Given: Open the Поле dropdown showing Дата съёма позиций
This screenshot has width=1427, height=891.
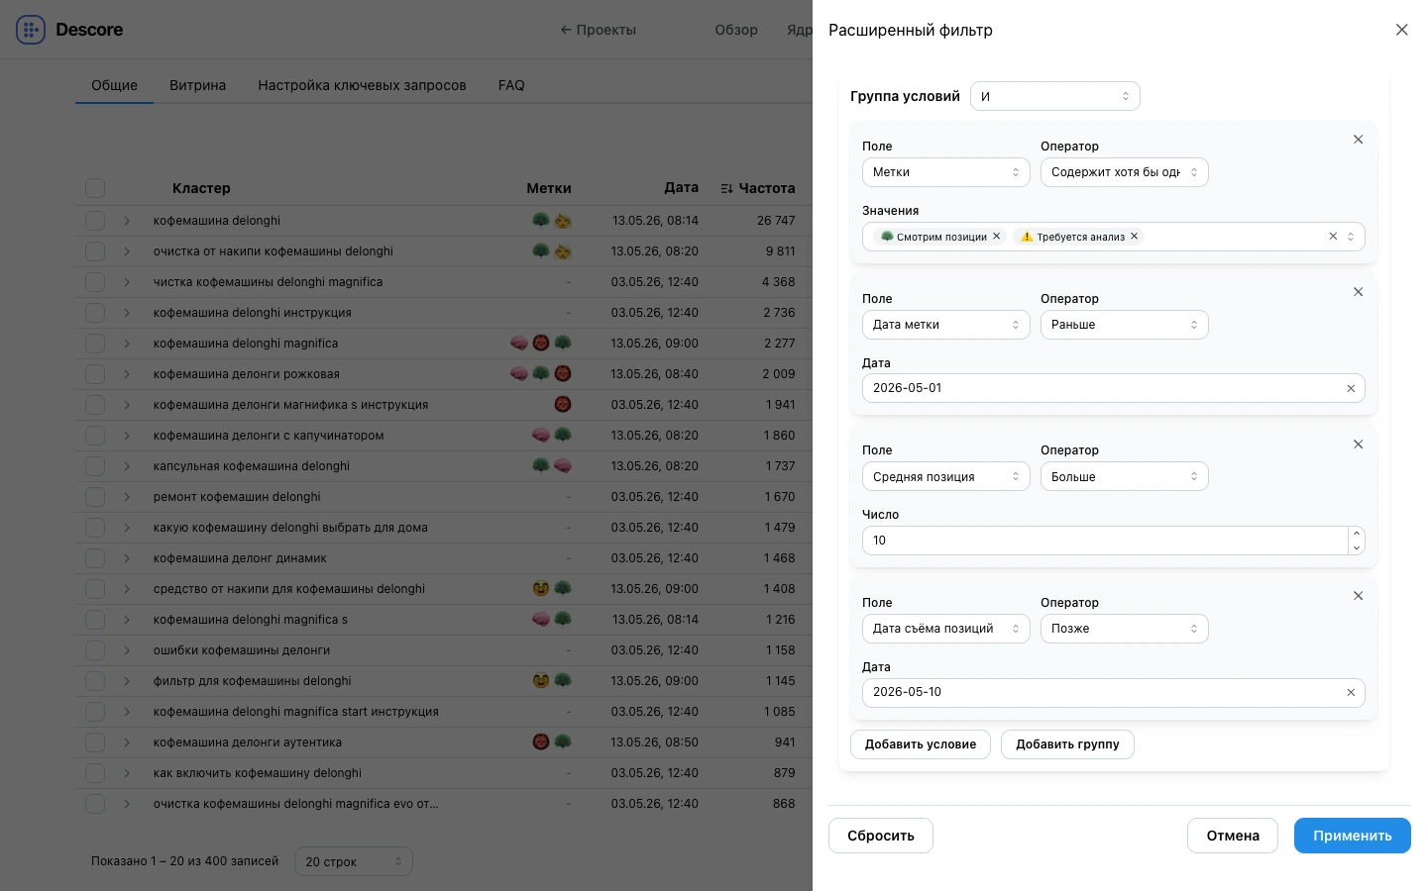Looking at the screenshot, I should tap(946, 629).
